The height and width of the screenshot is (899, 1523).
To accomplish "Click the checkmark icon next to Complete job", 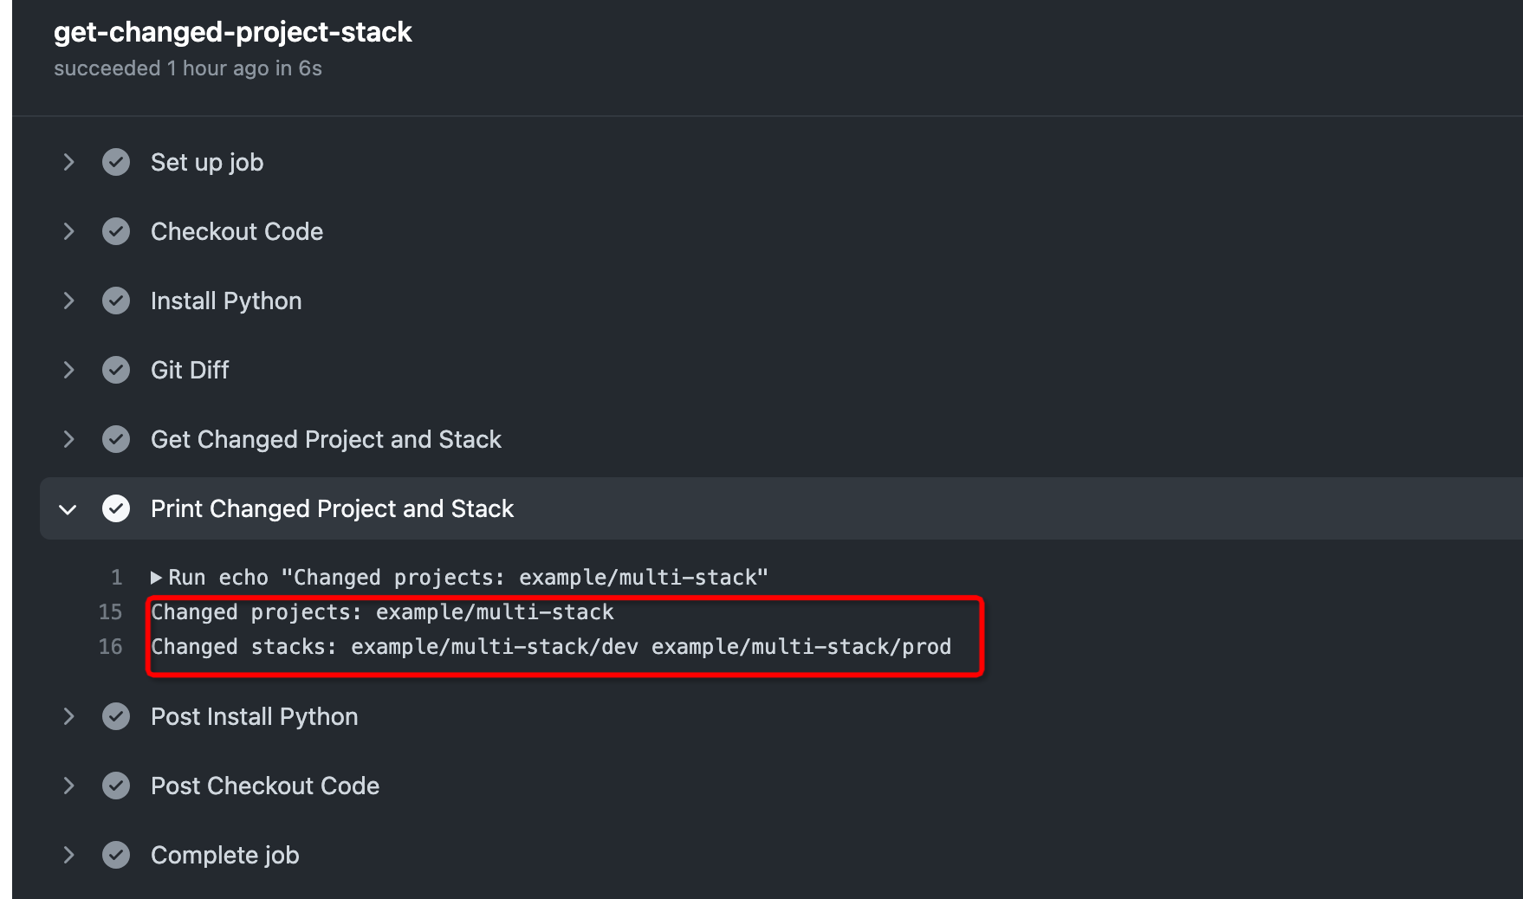I will [x=116, y=855].
